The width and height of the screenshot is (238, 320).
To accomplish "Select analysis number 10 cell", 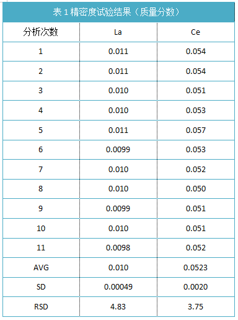I will tap(41, 229).
